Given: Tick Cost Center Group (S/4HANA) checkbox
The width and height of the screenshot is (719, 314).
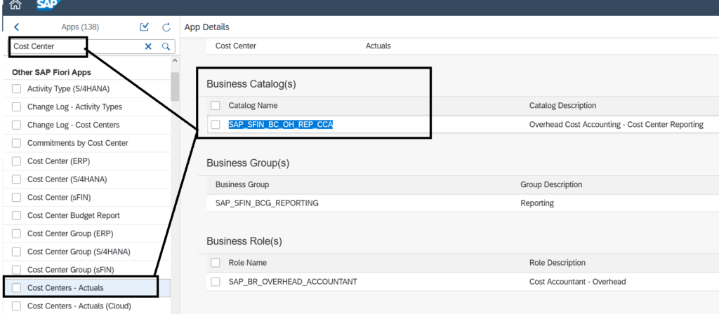Looking at the screenshot, I should [x=17, y=252].
